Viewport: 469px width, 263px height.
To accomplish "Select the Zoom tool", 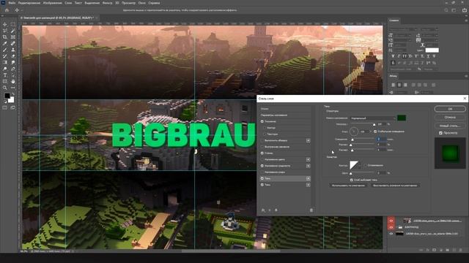I will click(x=5, y=88).
